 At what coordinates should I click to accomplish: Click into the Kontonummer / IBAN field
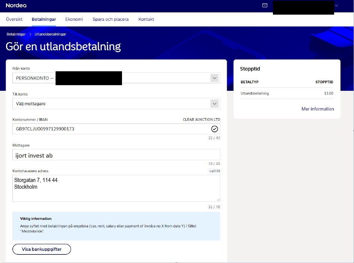109,129
